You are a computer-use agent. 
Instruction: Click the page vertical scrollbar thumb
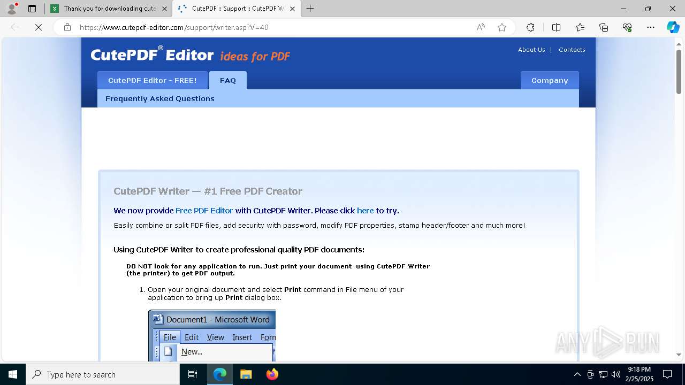[x=679, y=71]
